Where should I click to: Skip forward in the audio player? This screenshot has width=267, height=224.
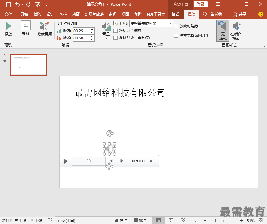[x=122, y=161]
